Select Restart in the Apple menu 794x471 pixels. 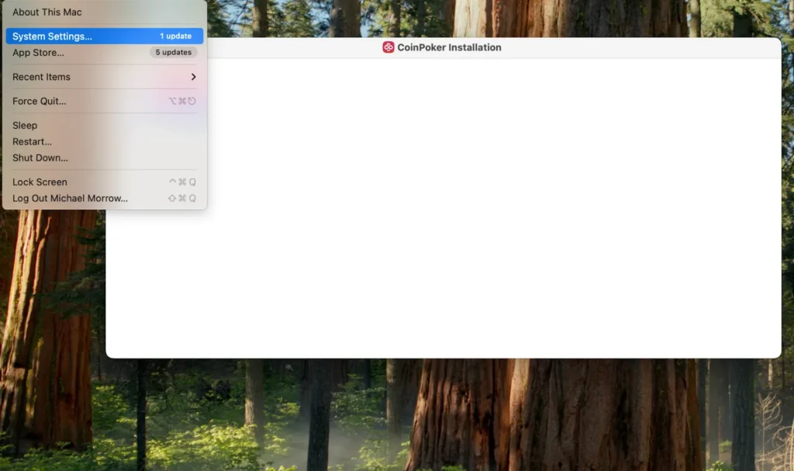[32, 141]
